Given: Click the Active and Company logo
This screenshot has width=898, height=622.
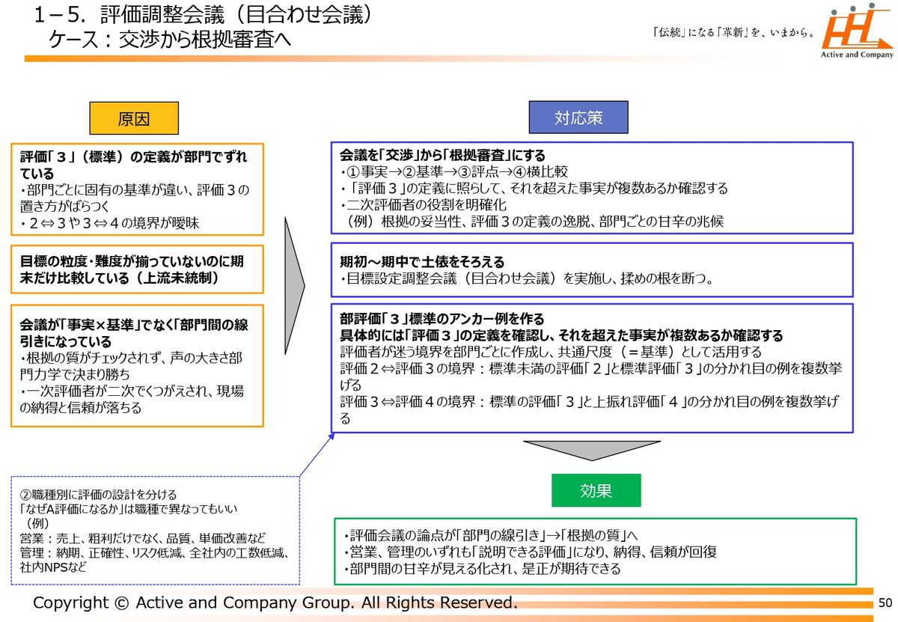Looking at the screenshot, I should (857, 34).
